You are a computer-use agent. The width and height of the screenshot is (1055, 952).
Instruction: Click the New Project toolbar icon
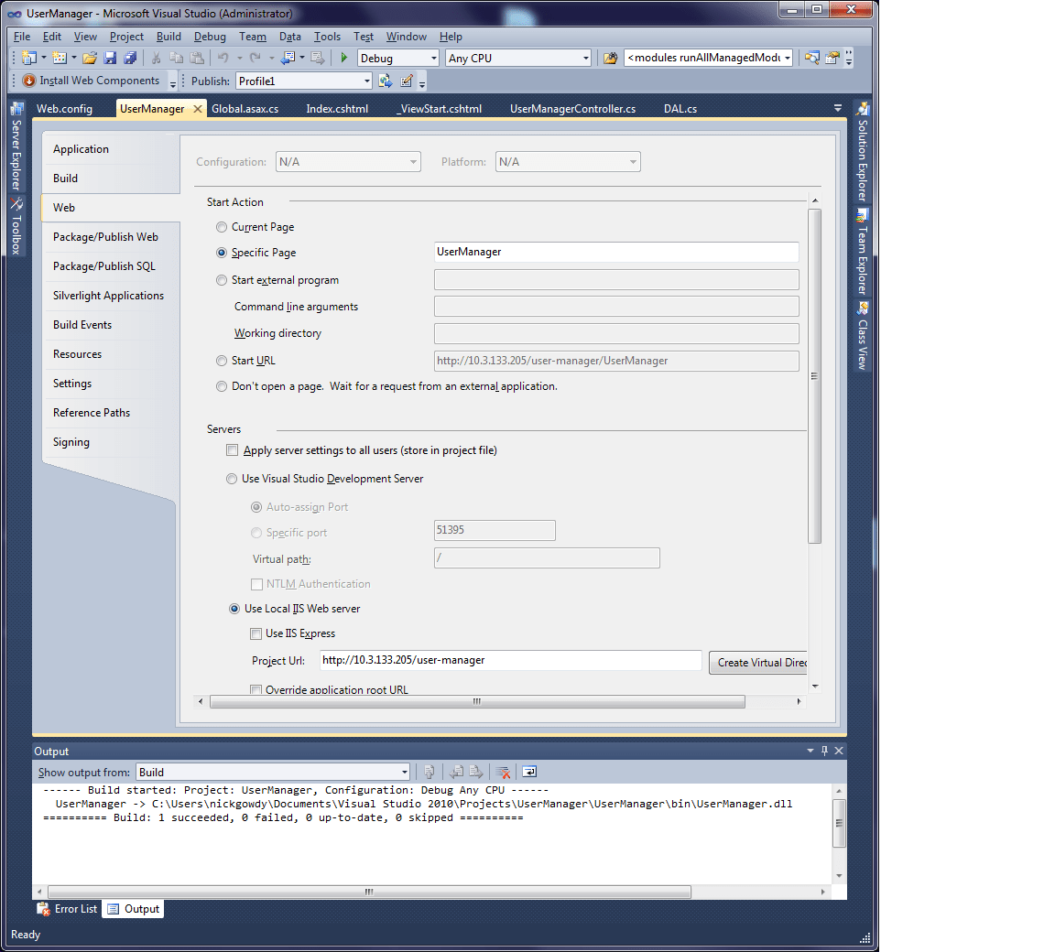pyautogui.click(x=29, y=58)
